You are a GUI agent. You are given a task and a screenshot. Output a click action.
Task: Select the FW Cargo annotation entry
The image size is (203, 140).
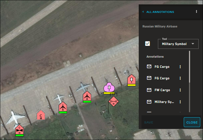pos(162,90)
